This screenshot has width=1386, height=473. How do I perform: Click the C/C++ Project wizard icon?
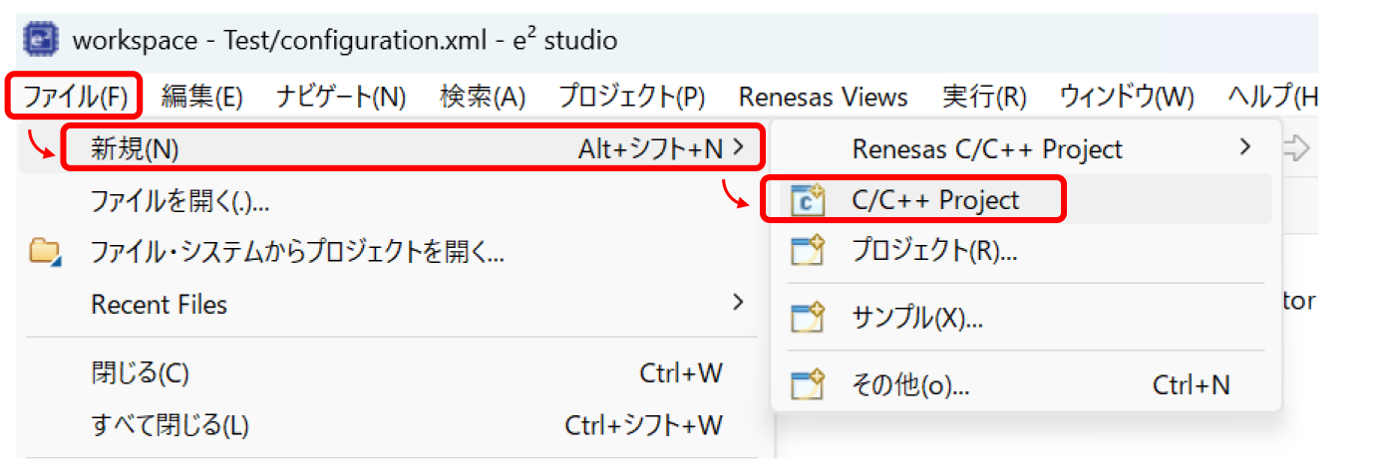[x=807, y=200]
